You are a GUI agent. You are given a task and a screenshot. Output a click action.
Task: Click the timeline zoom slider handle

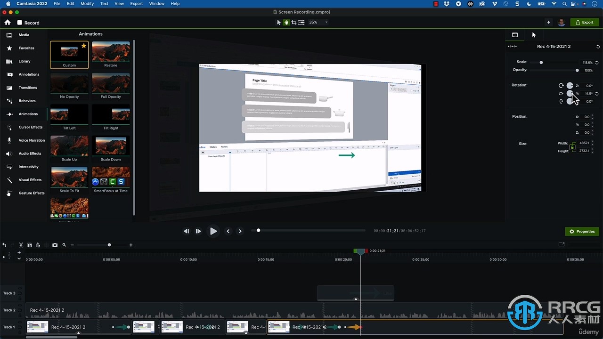[x=109, y=245]
